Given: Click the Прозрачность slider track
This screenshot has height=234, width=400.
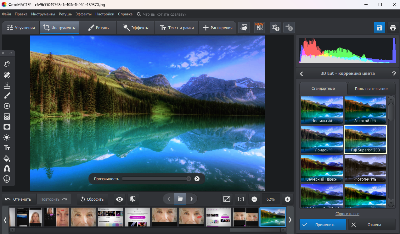Looking at the screenshot, I should click(x=156, y=179).
